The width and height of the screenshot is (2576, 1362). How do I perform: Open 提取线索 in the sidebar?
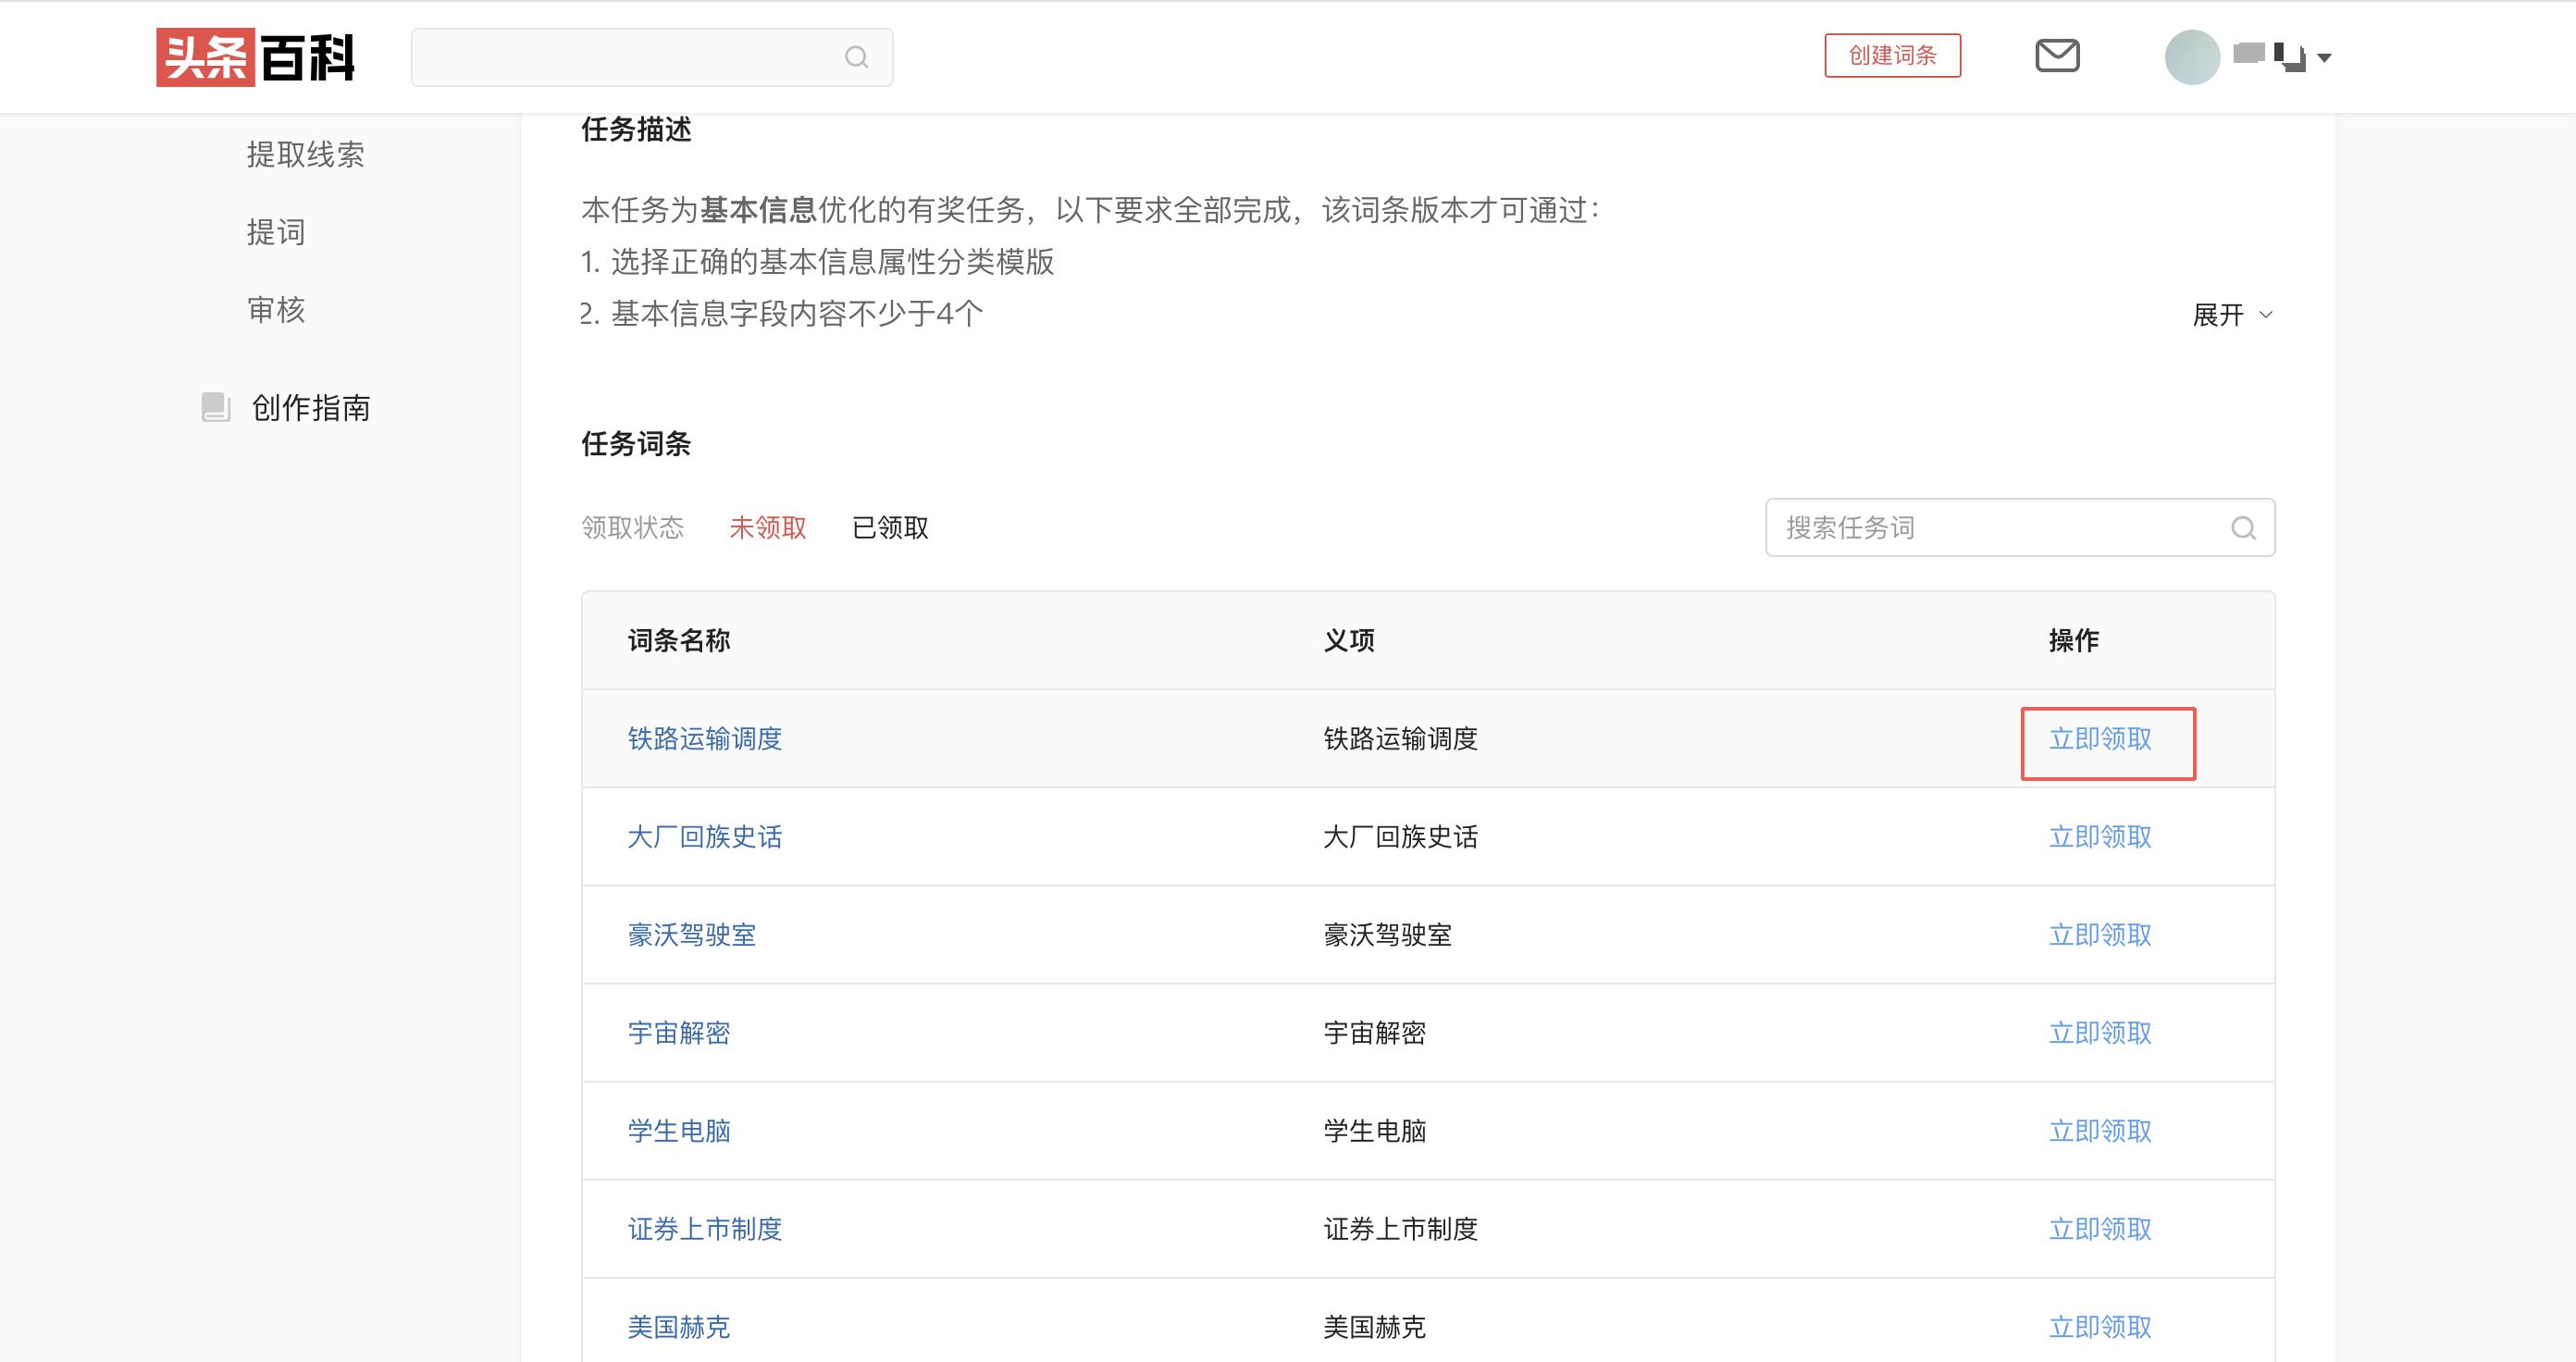305,155
